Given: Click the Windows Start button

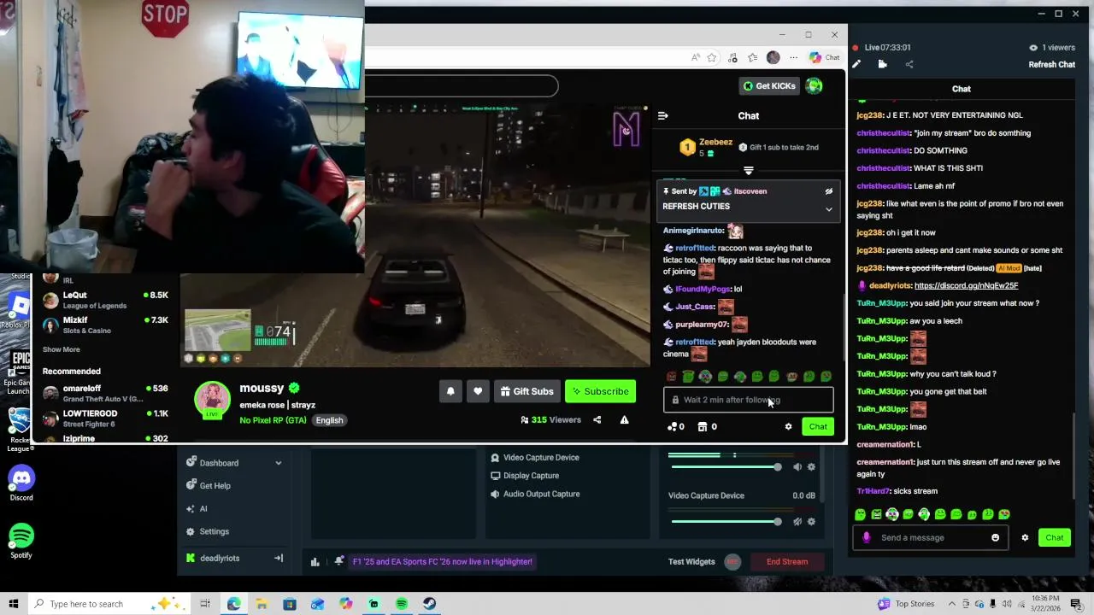Looking at the screenshot, I should point(13,604).
